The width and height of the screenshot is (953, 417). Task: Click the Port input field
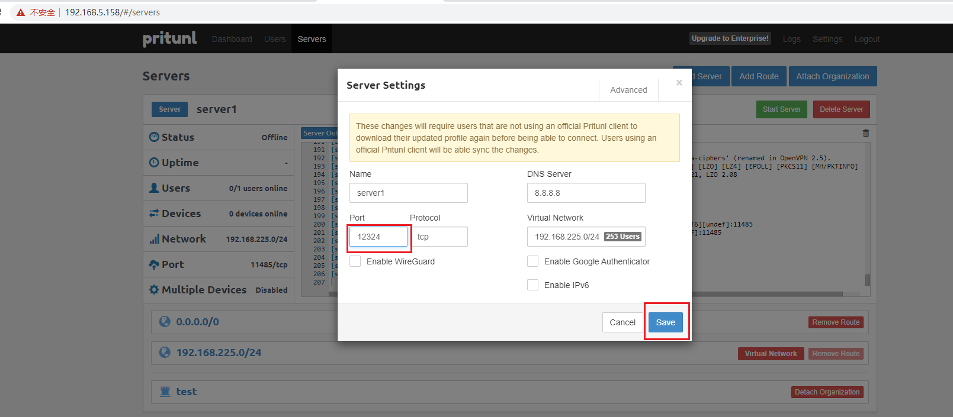(378, 237)
